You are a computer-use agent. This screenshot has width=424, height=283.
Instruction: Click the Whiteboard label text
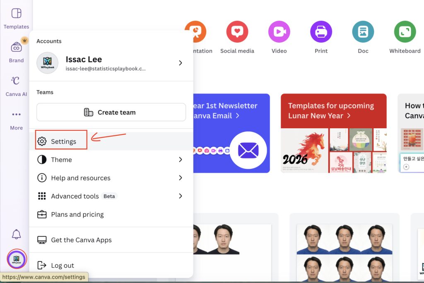pyautogui.click(x=405, y=51)
